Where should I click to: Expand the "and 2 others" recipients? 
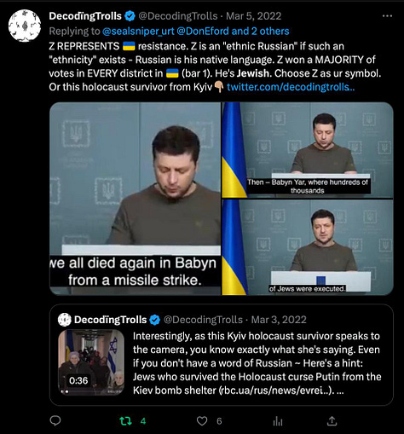(x=260, y=31)
